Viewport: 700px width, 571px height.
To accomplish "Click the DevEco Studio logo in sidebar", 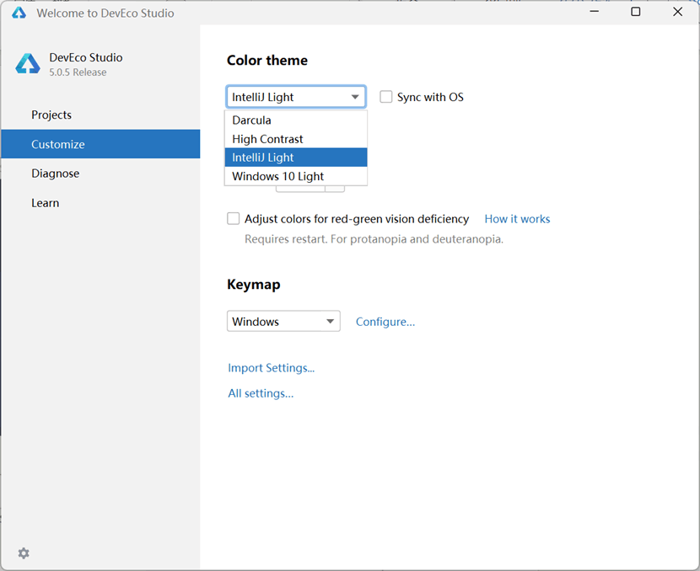I will [x=28, y=64].
